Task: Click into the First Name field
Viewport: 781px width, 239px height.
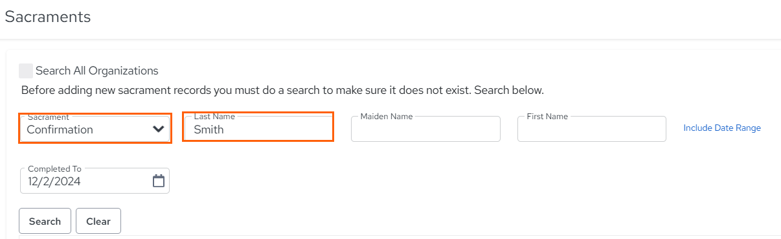Action: (x=592, y=128)
